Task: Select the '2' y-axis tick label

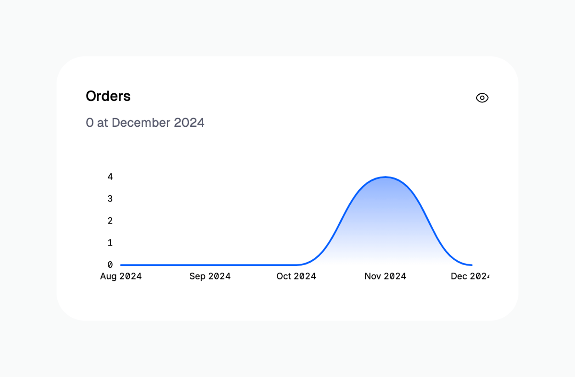Action: coord(110,221)
